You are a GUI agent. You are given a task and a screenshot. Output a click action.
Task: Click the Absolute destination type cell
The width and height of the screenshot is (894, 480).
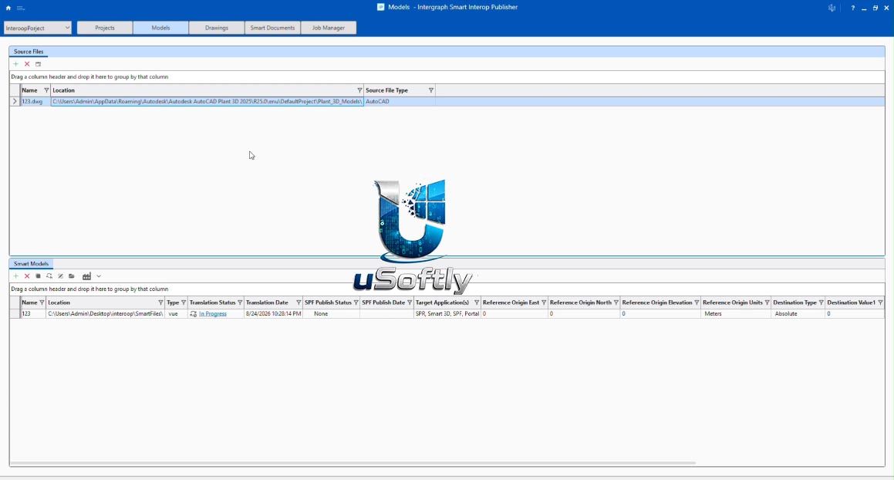(x=798, y=314)
